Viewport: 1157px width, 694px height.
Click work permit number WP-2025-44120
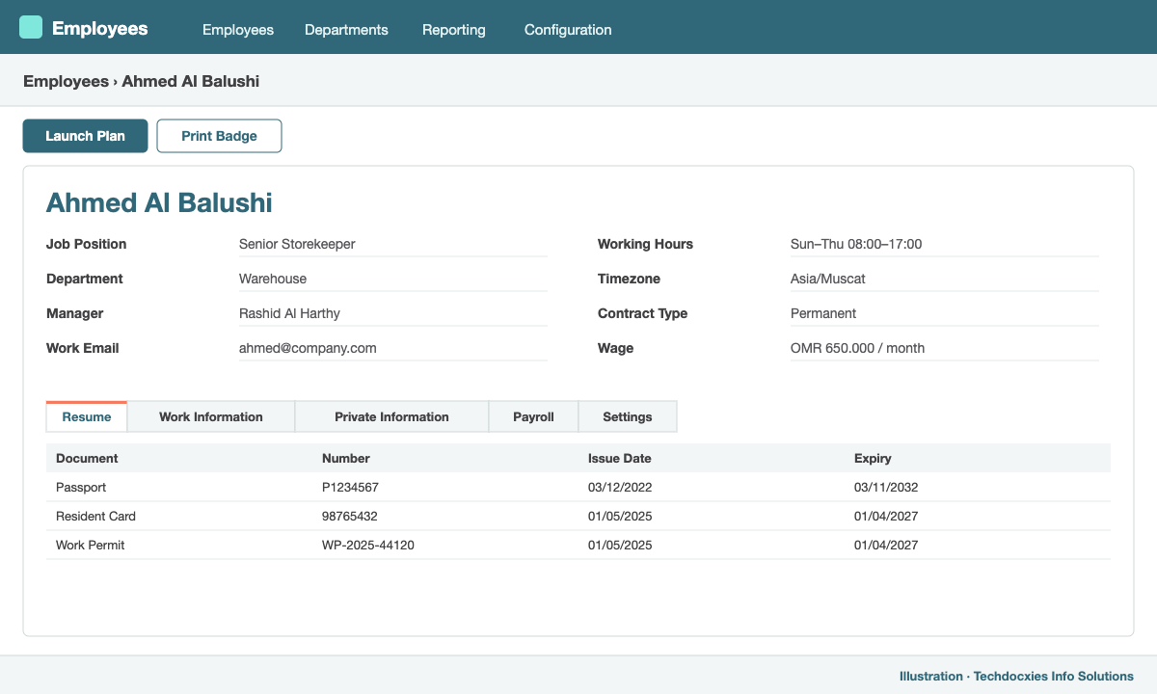tap(368, 545)
